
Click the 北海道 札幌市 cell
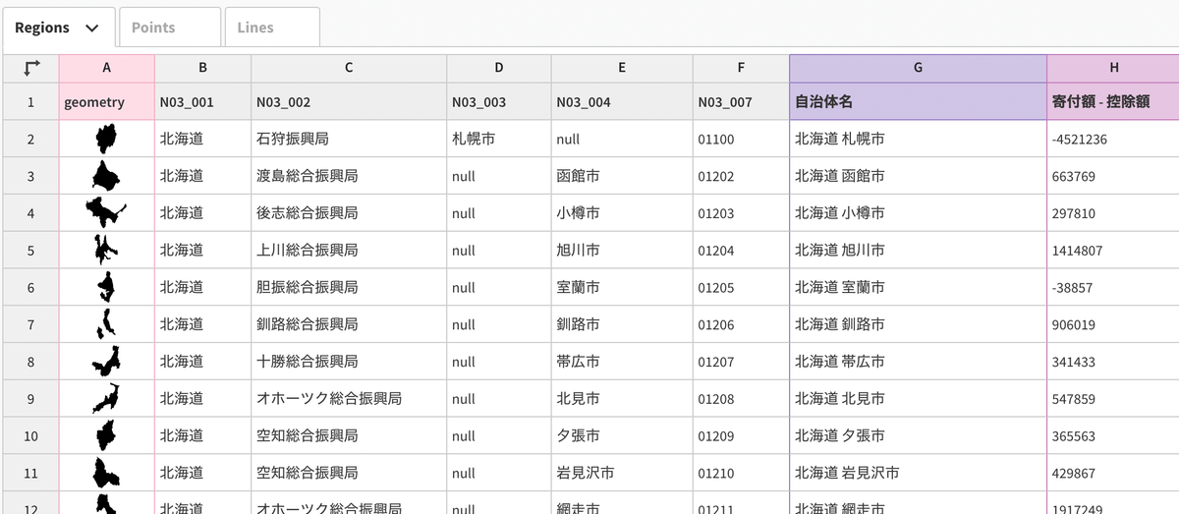[x=918, y=139]
